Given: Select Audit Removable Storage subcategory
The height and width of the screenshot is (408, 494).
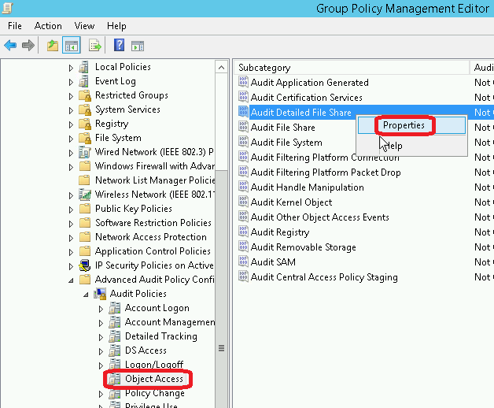Looking at the screenshot, I should [x=303, y=247].
